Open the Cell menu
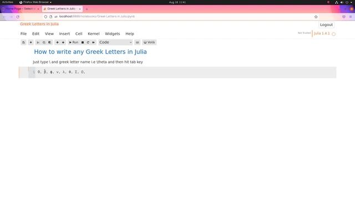 click(79, 34)
